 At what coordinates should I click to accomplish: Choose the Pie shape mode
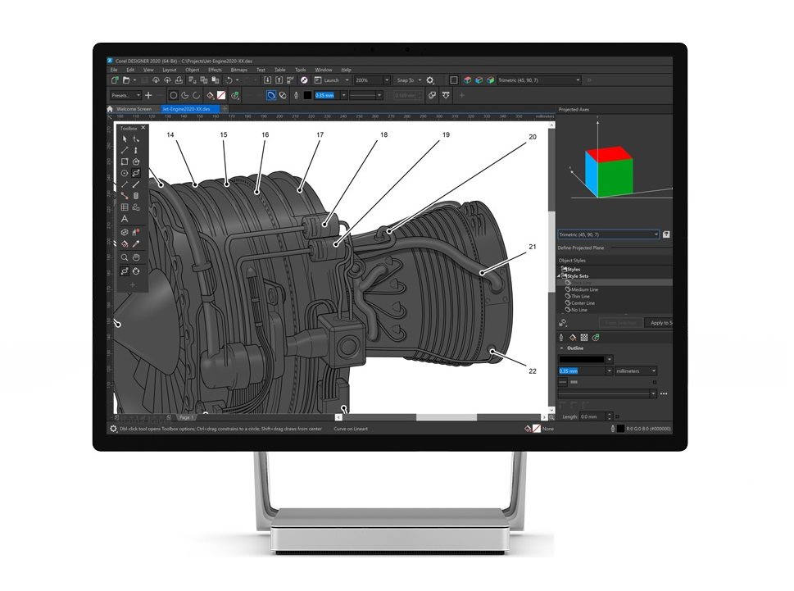(185, 95)
